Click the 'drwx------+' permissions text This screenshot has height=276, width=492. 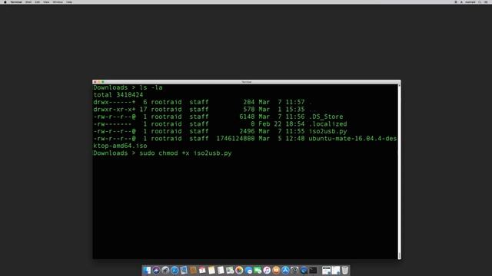coord(115,102)
